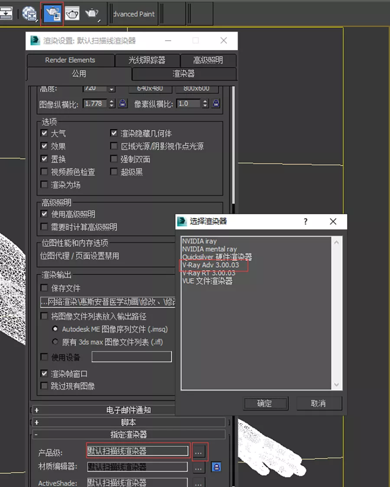Image resolution: width=390 pixels, height=487 pixels.
Task: Select NVIDIA mental ray renderer
Action: click(x=209, y=249)
